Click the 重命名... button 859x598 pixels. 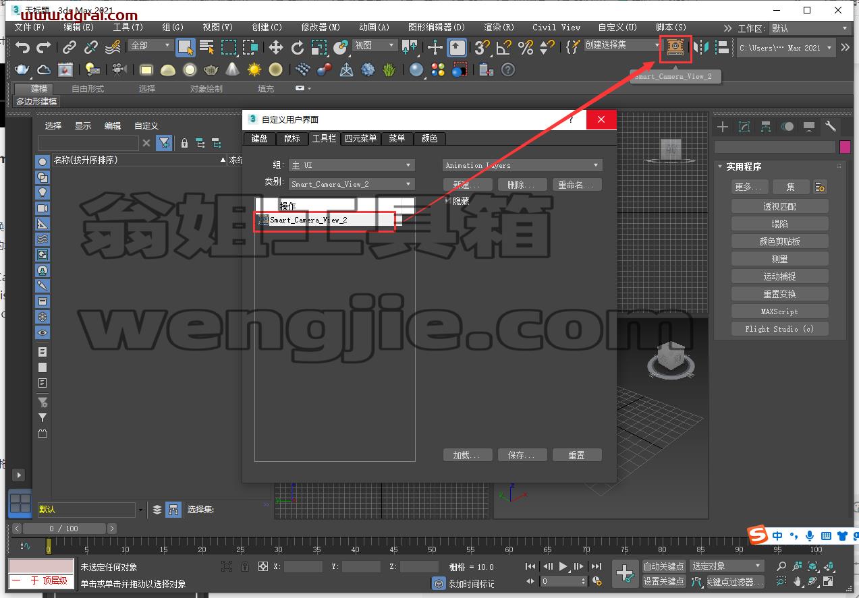click(576, 185)
